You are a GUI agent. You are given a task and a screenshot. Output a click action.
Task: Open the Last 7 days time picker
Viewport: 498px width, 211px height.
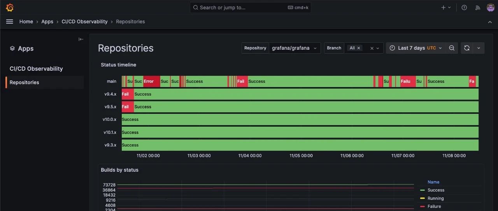[x=416, y=48]
